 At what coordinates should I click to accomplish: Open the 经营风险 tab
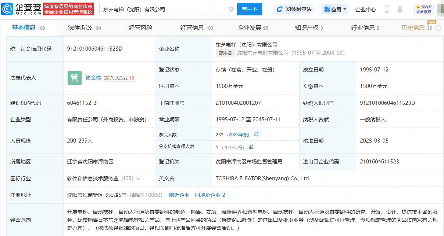coord(140,28)
